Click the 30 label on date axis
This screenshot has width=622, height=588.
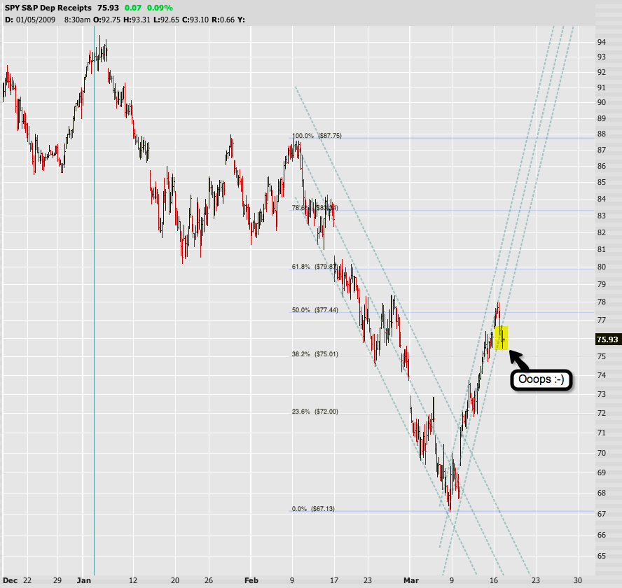tap(578, 580)
